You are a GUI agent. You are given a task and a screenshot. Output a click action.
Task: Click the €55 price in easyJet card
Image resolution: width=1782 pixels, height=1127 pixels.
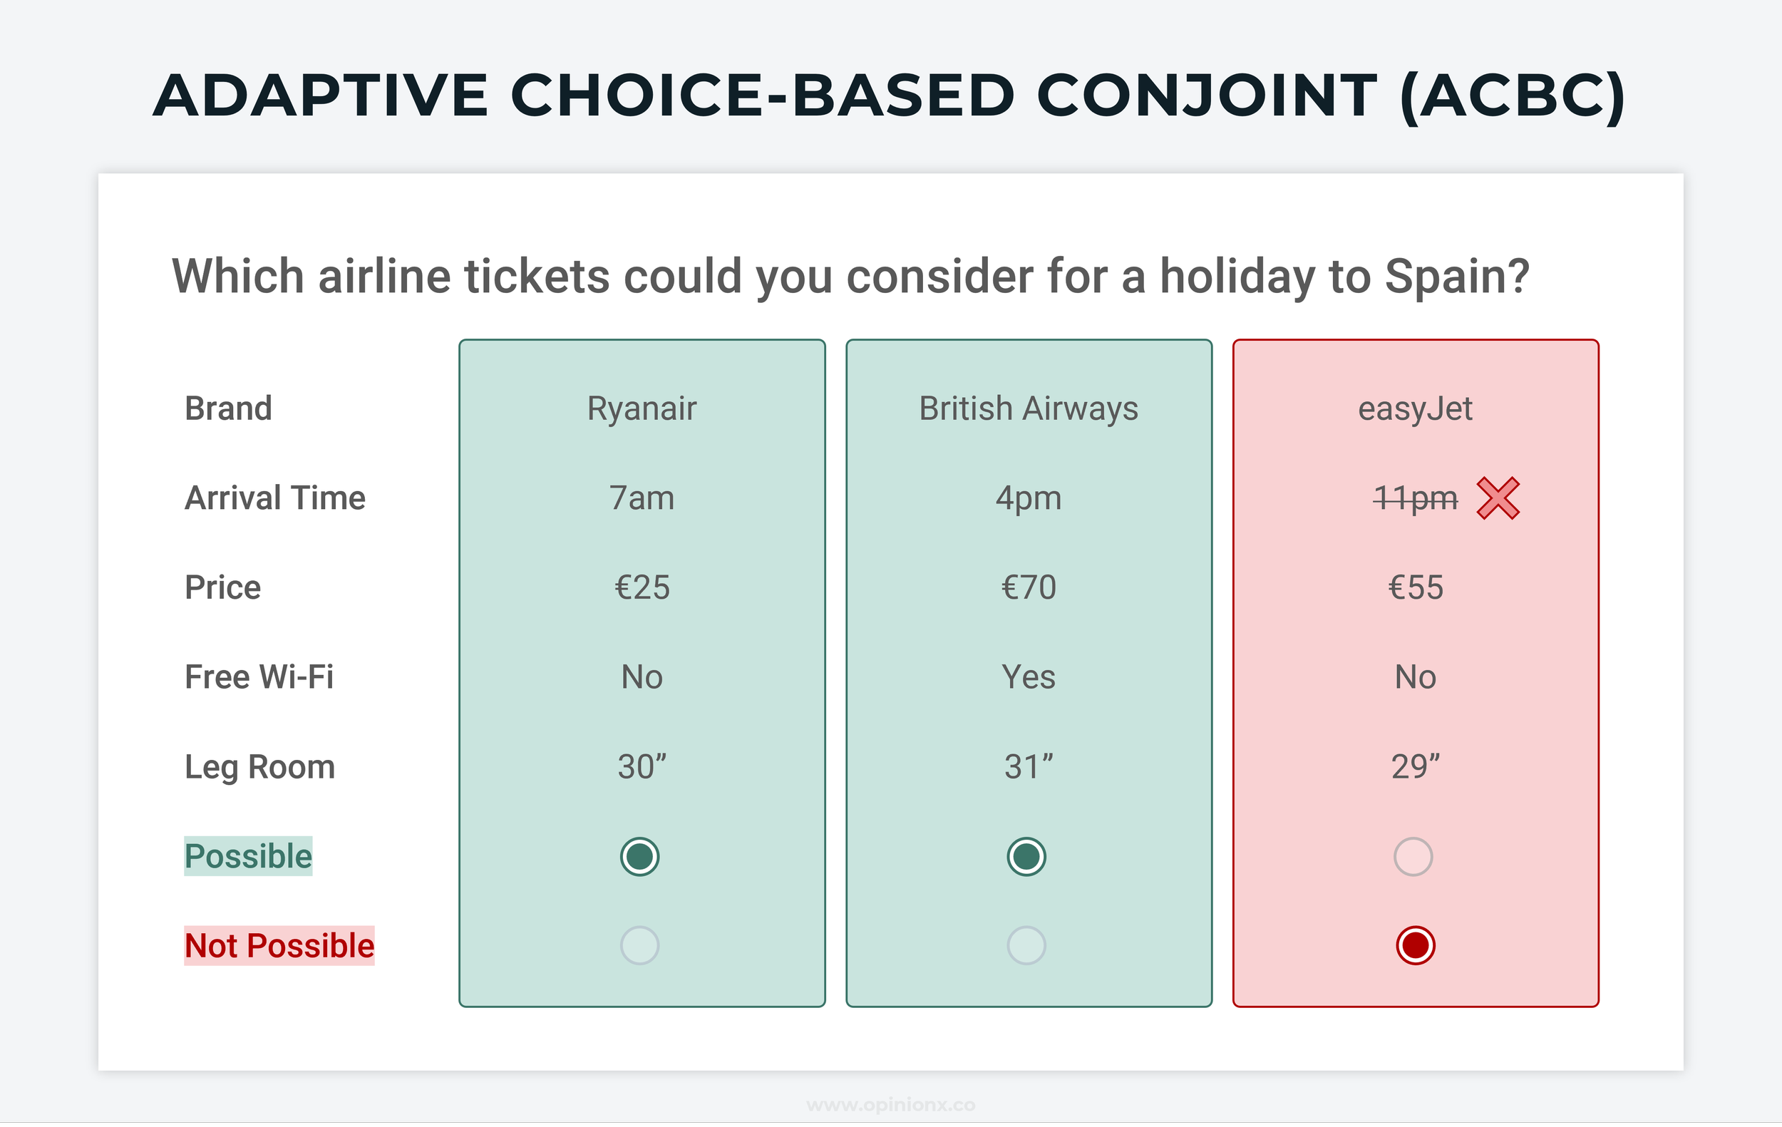click(x=1415, y=587)
